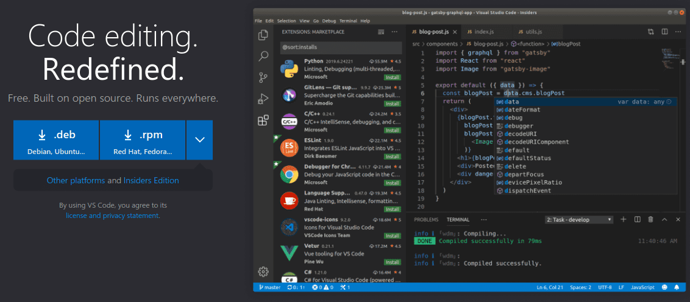Click the new terminal plus icon

[x=623, y=219]
